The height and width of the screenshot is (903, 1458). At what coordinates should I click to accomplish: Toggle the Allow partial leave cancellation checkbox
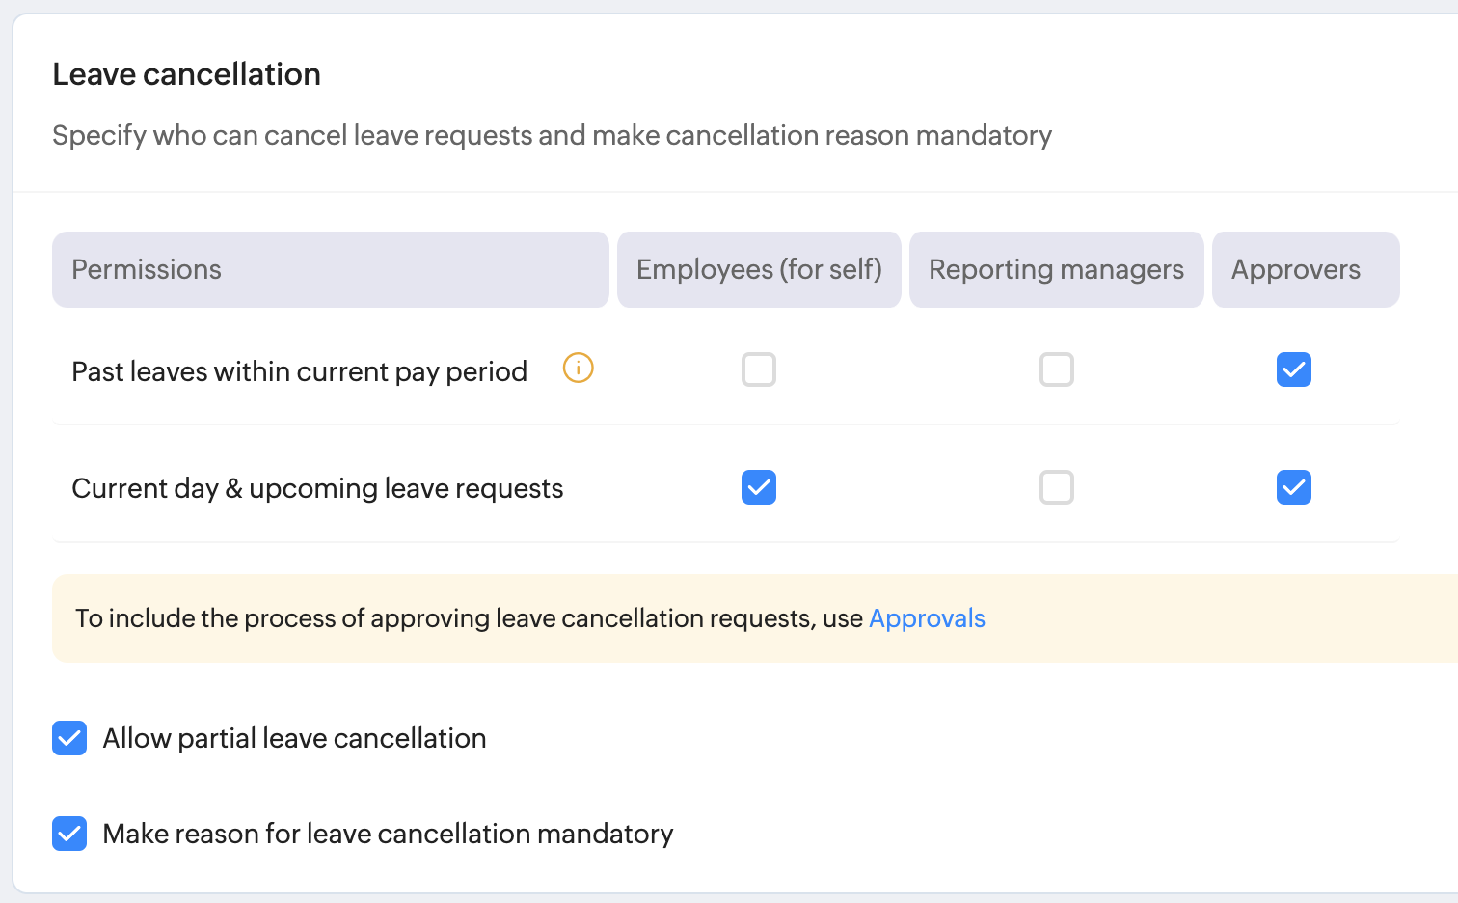point(69,738)
